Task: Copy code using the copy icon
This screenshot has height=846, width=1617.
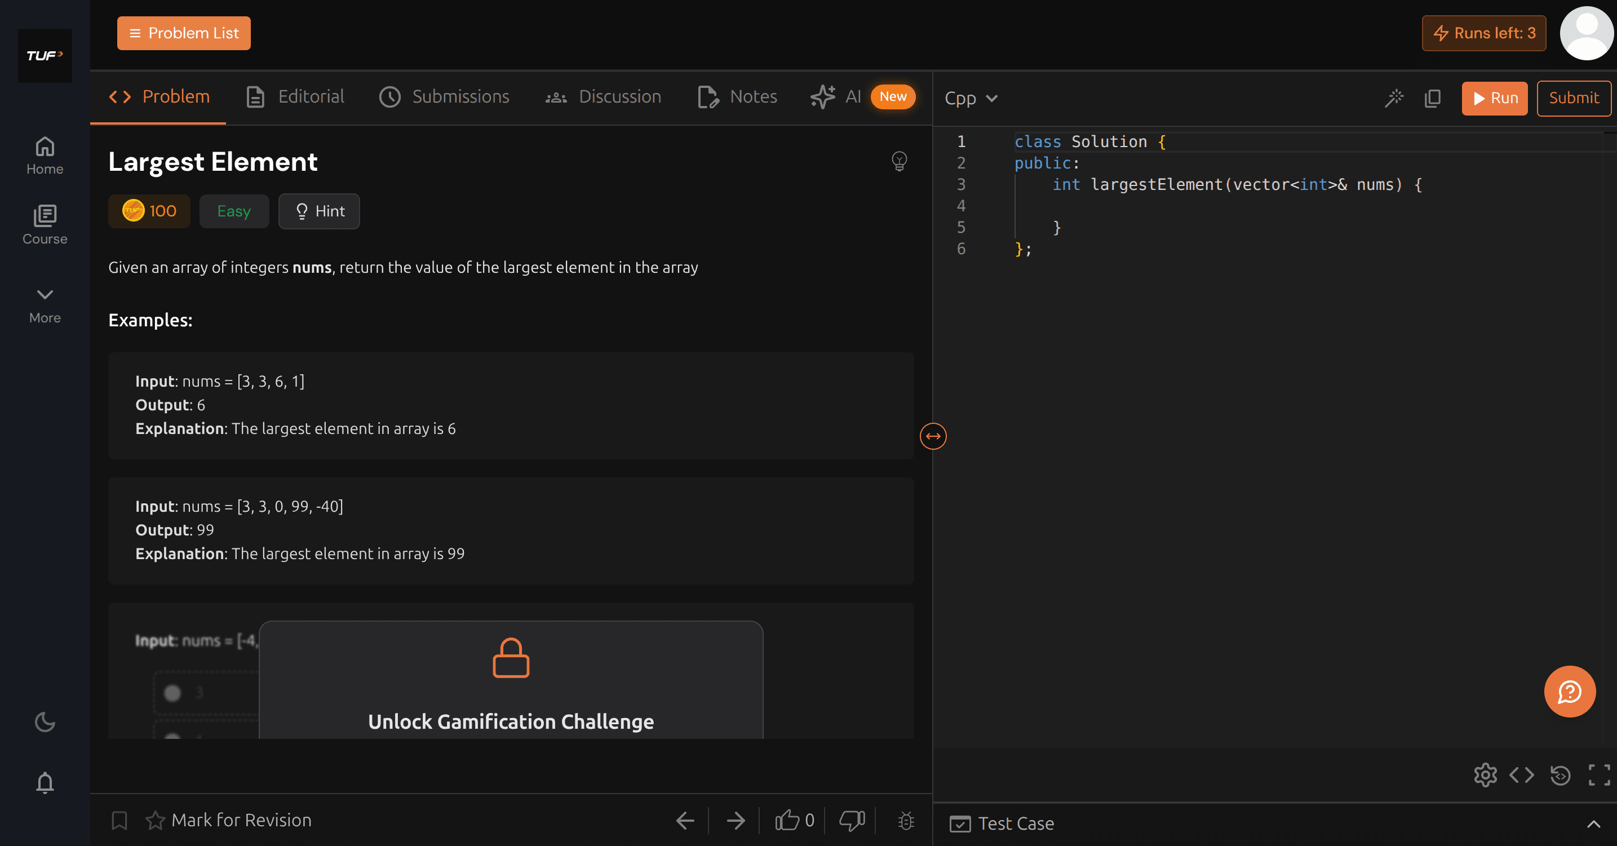Action: [1433, 98]
